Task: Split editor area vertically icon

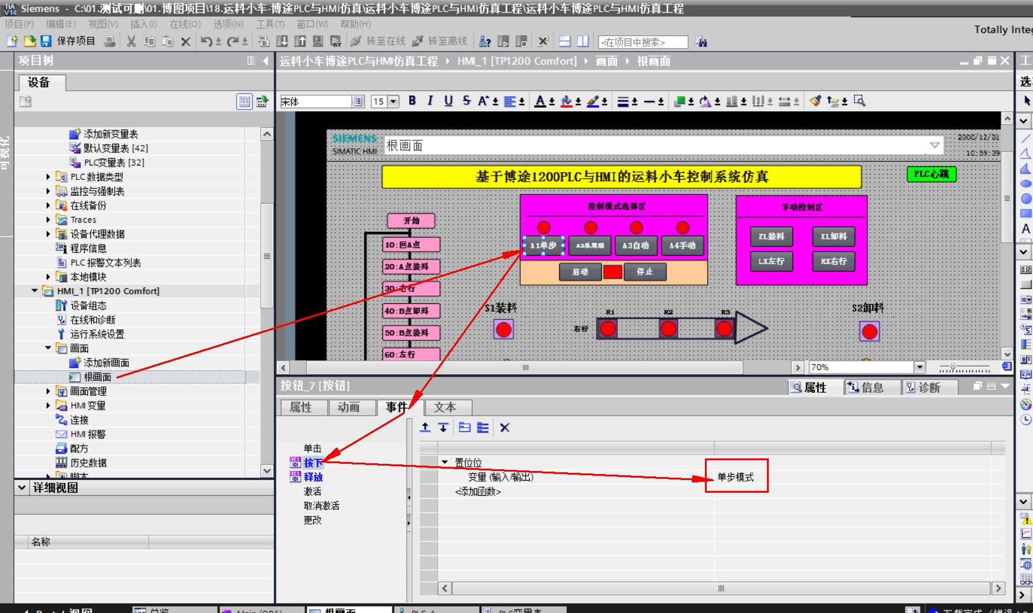Action: [583, 41]
